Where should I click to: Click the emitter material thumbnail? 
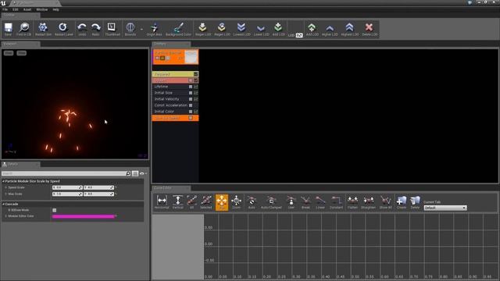191,57
